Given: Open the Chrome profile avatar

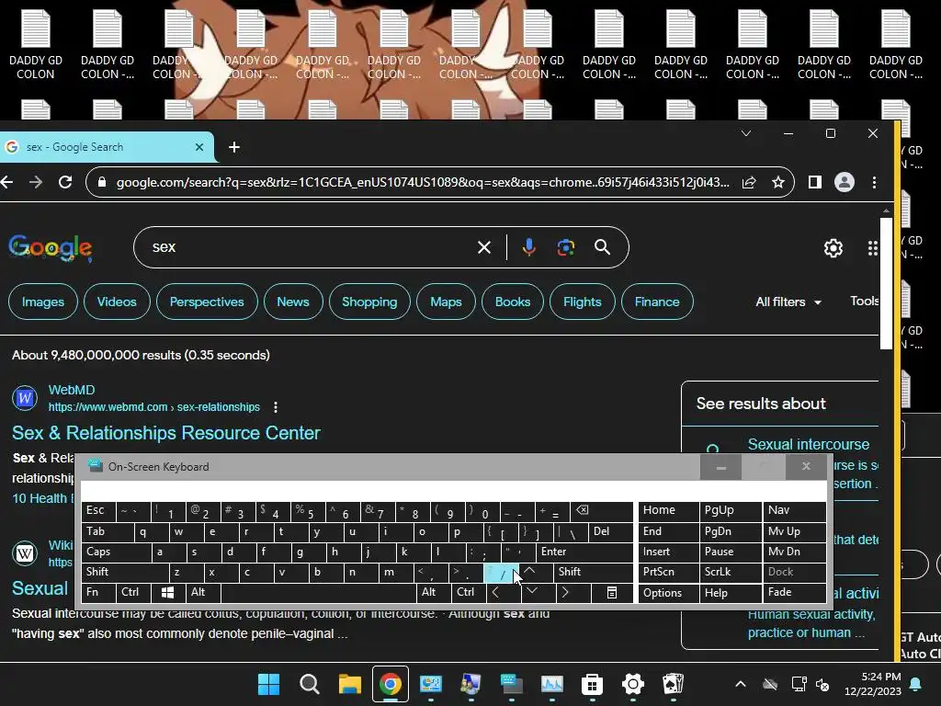Looking at the screenshot, I should 845,182.
